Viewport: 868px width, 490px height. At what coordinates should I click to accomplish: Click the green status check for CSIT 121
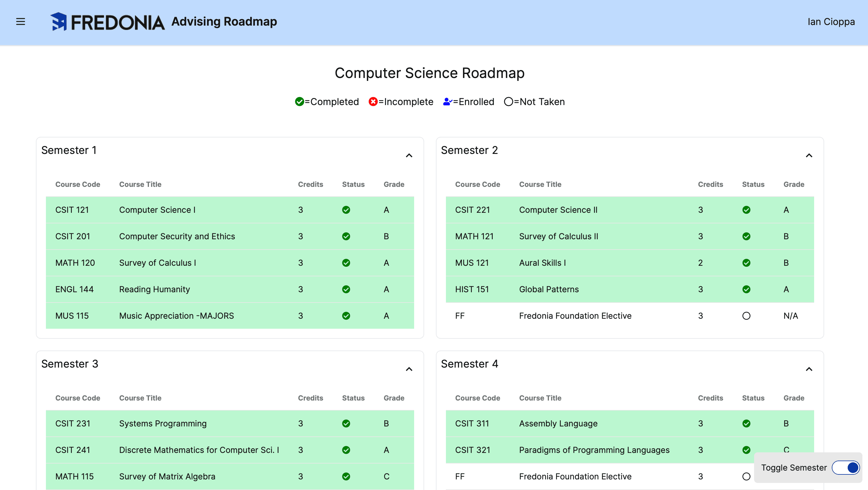pos(346,210)
